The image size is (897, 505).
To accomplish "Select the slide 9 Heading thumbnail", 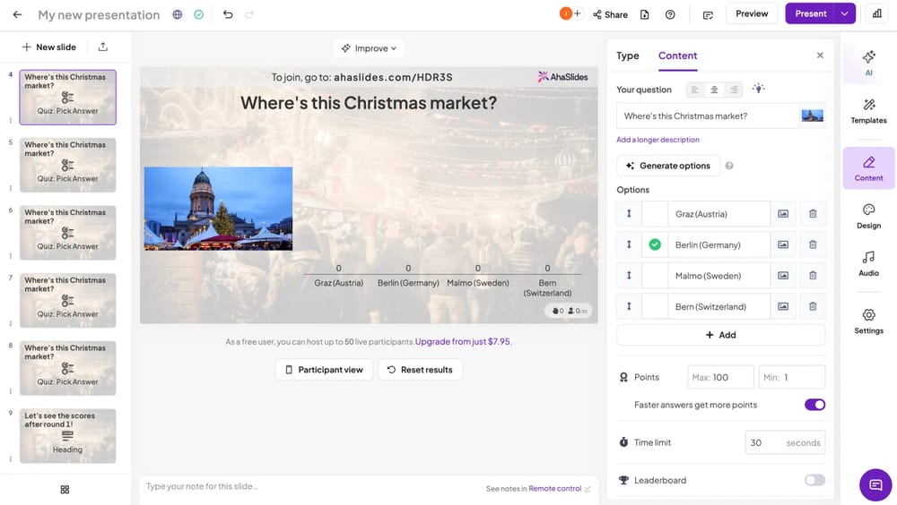I will click(x=68, y=435).
